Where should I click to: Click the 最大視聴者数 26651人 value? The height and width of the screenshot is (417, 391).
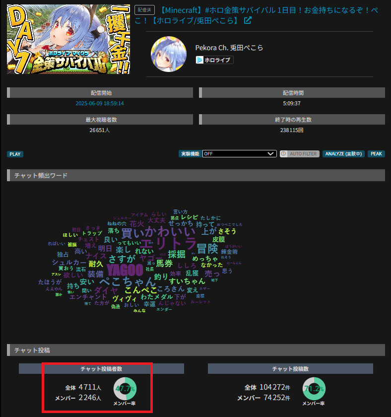coord(100,130)
